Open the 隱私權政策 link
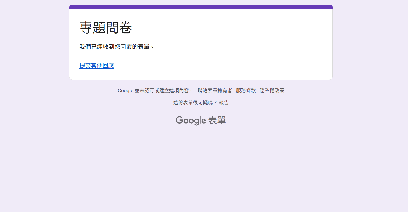 point(272,91)
